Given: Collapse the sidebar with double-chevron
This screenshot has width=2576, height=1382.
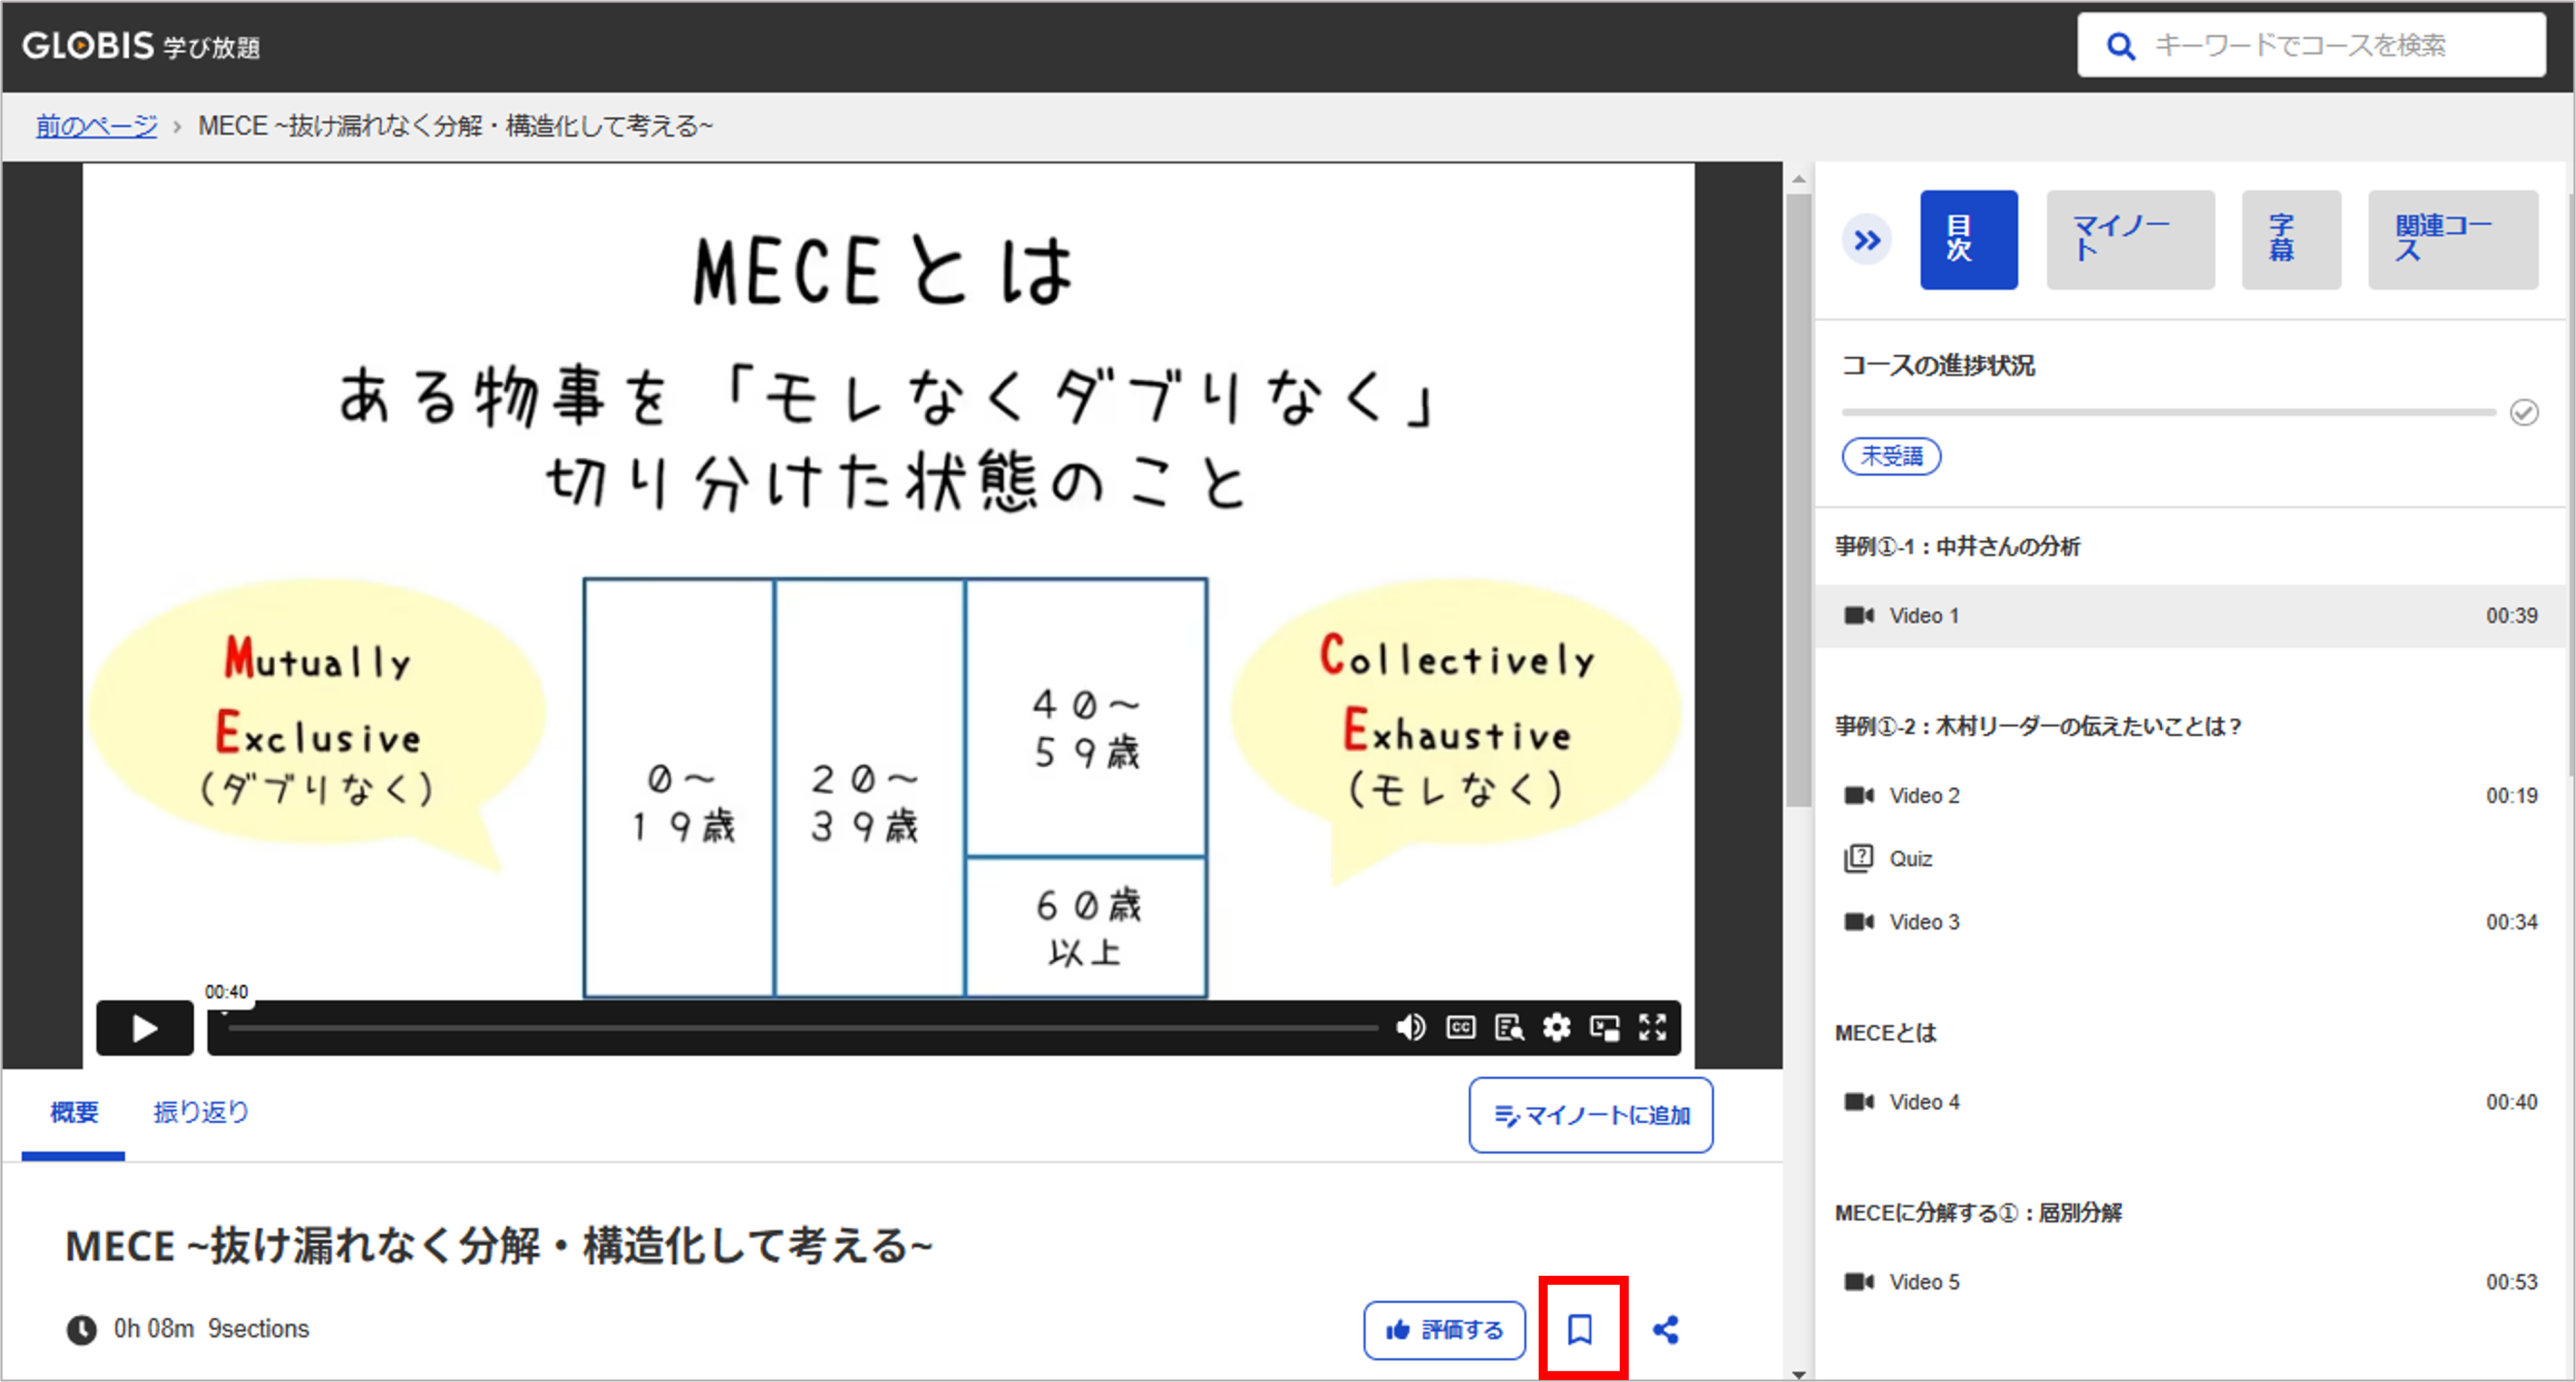Looking at the screenshot, I should click(1866, 241).
